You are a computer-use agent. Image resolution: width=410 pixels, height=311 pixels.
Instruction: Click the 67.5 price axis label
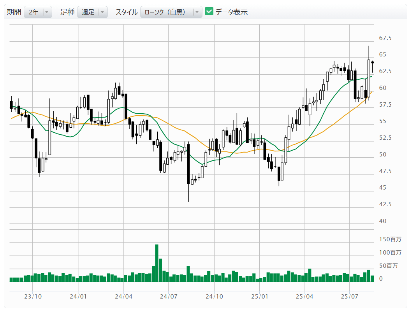point(385,38)
